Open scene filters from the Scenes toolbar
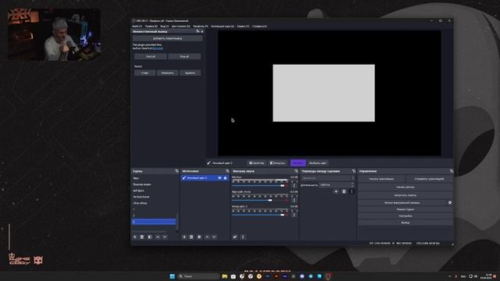Viewport: 500px width, 281px height. click(150, 237)
